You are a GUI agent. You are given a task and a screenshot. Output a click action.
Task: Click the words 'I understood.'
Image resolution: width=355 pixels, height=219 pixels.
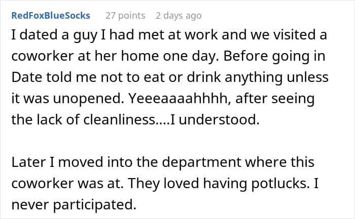click(215, 119)
